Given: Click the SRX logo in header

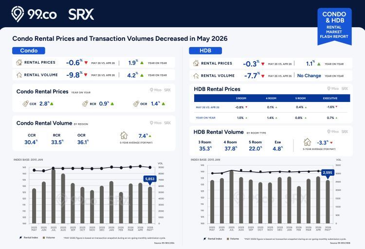Looking at the screenshot, I should [x=81, y=15].
